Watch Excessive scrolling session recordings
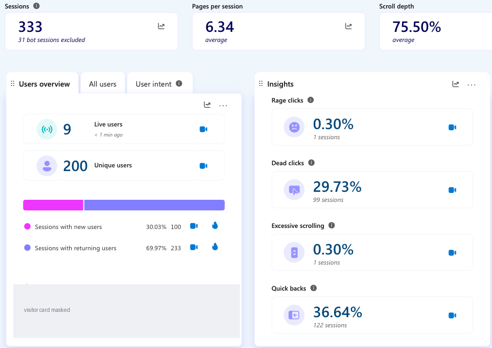492x348 pixels. point(452,253)
